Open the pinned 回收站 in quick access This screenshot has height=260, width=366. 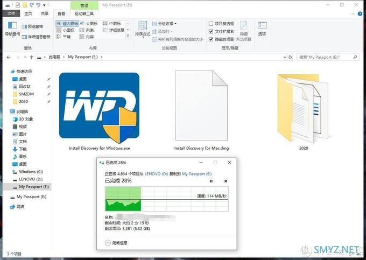click(25, 87)
